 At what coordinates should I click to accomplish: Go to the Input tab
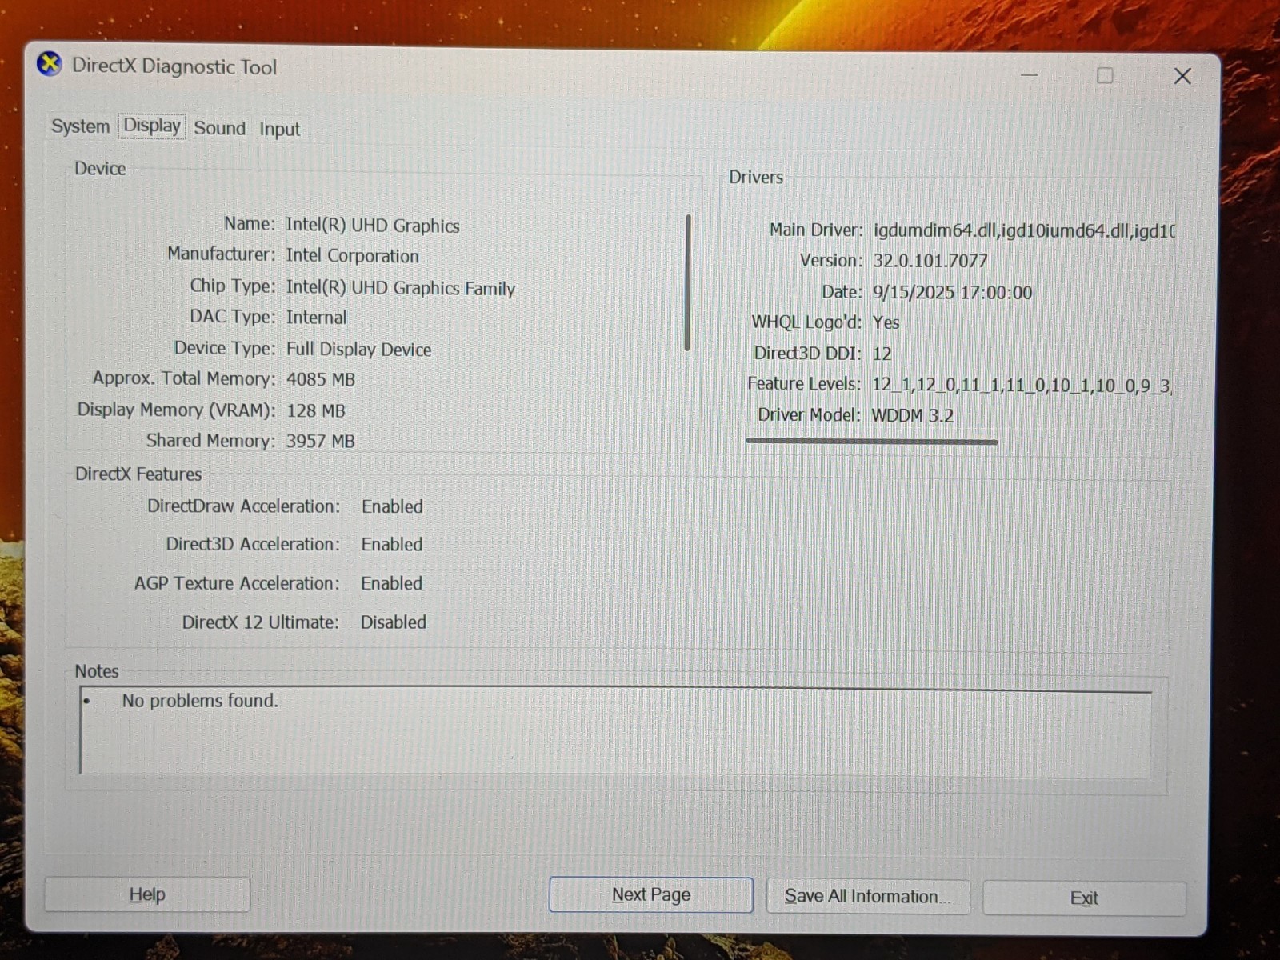pyautogui.click(x=279, y=129)
